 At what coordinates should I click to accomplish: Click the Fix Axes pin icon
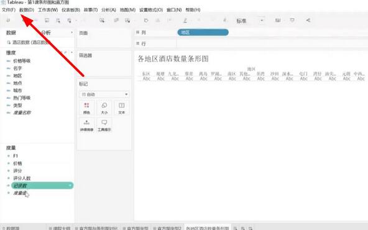(x=224, y=20)
